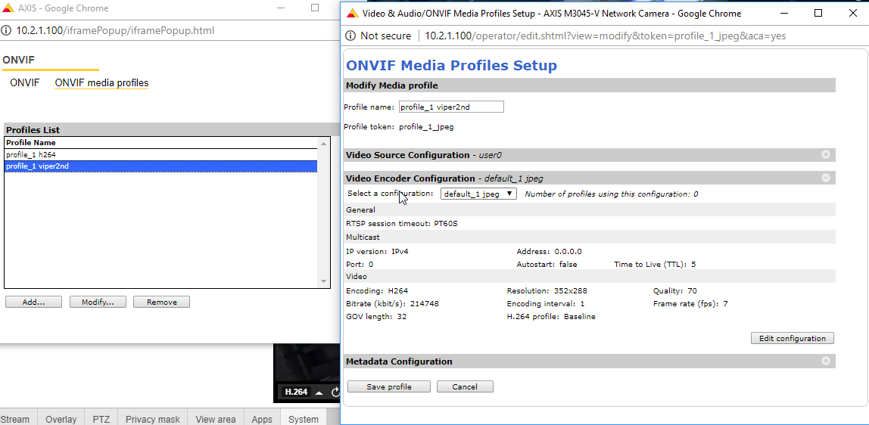Click the AXIS logo in the left window title bar

point(9,8)
